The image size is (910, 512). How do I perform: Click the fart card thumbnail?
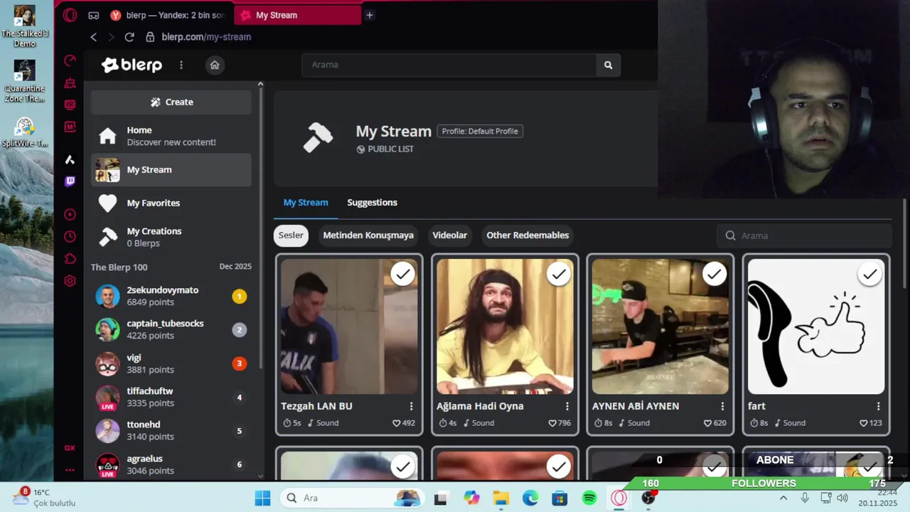[x=816, y=326]
